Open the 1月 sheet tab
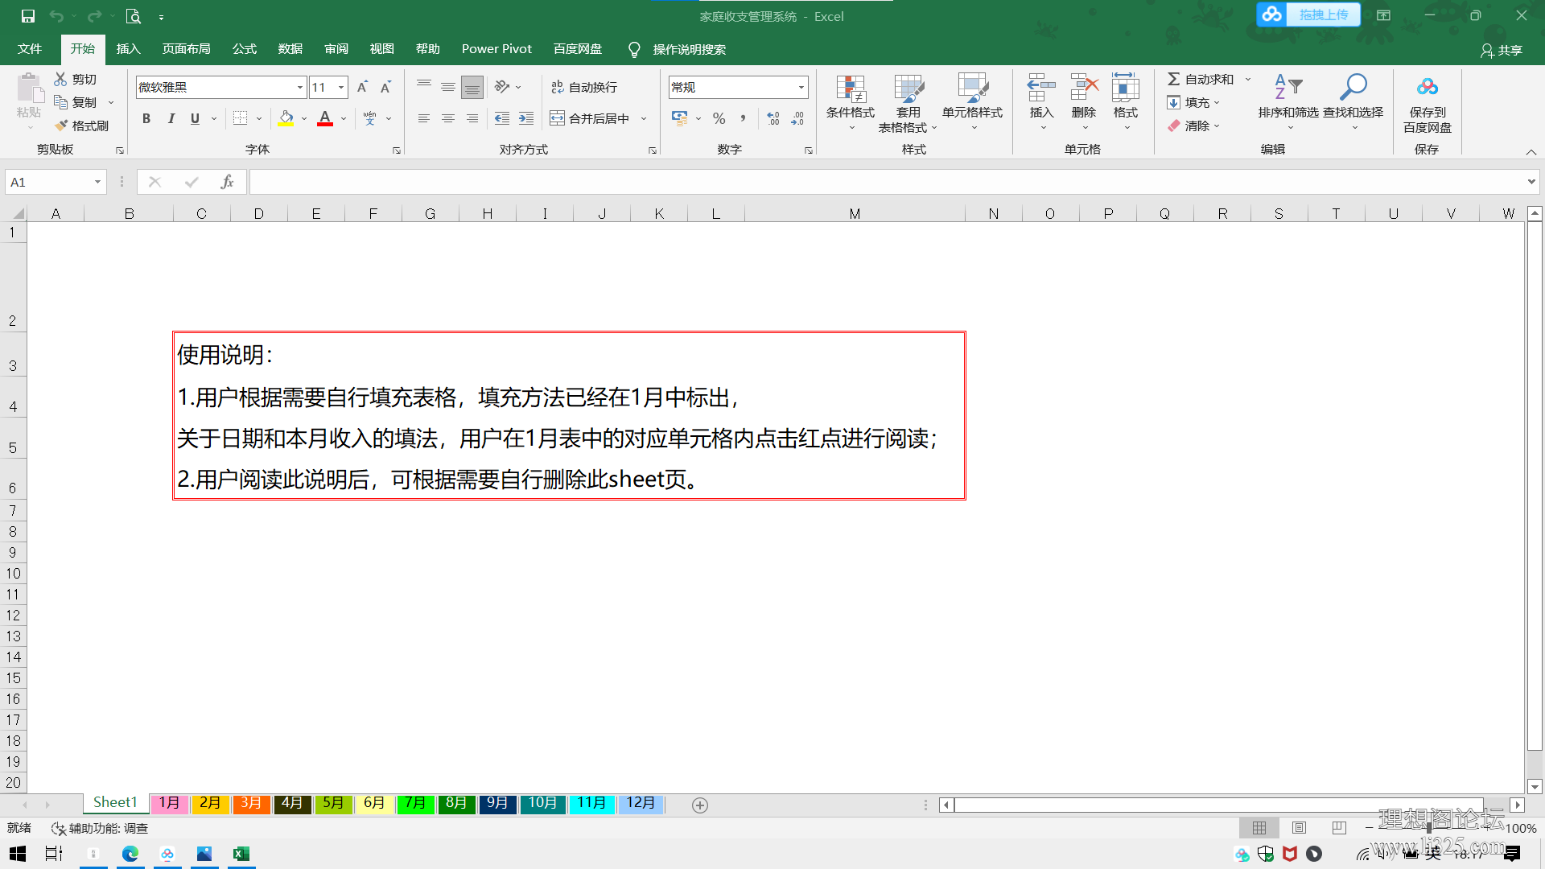 coord(169,803)
